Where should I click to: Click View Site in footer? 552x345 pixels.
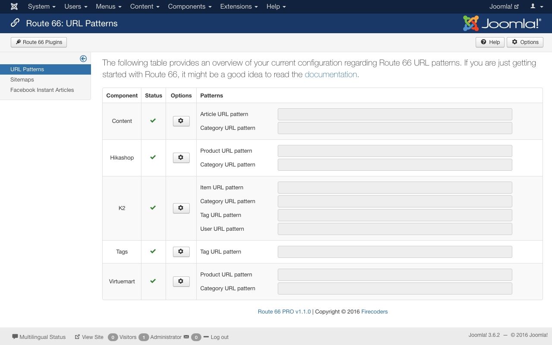(89, 337)
